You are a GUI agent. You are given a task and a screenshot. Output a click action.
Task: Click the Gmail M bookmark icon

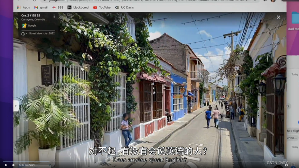pos(36,8)
